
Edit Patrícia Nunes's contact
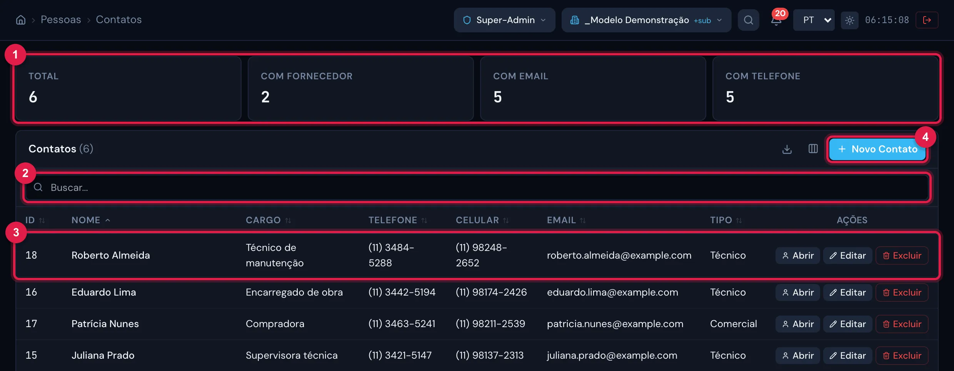click(x=847, y=324)
